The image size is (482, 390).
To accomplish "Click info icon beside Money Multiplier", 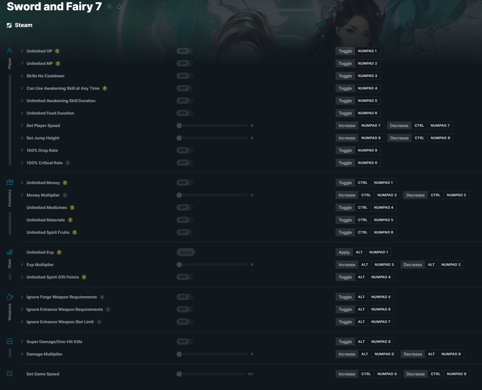I will pyautogui.click(x=65, y=195).
